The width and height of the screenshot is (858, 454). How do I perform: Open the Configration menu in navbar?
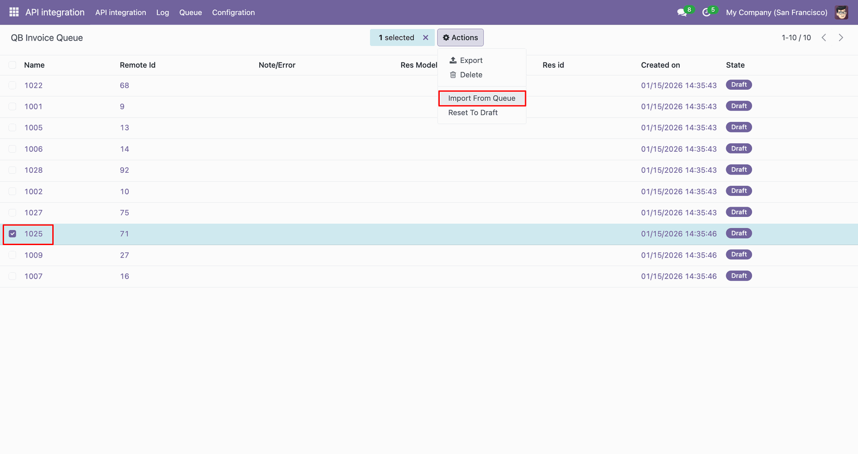click(x=233, y=12)
